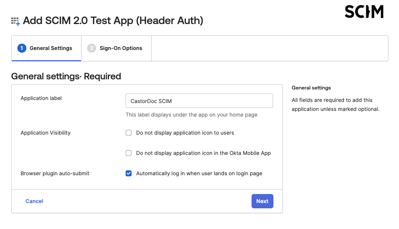Check the Okta Mobile App icon hiding option
The image size is (399, 229).
[129, 153]
